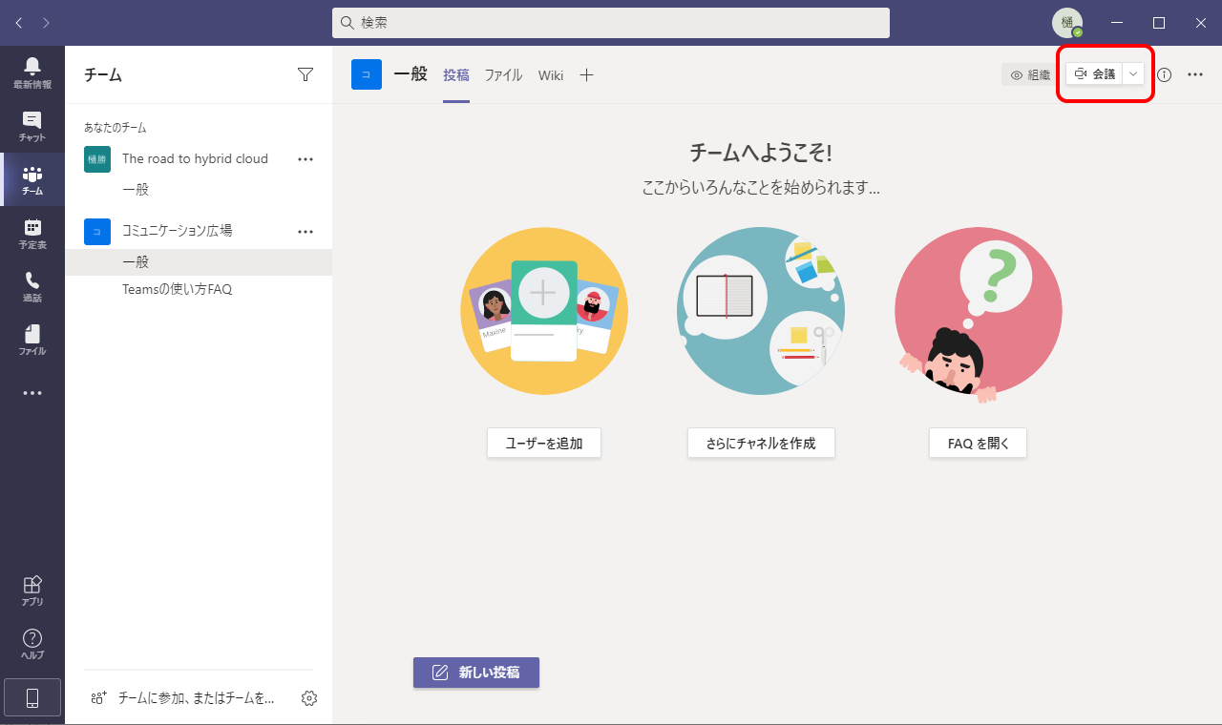Go forward with the right arrow

click(47, 22)
